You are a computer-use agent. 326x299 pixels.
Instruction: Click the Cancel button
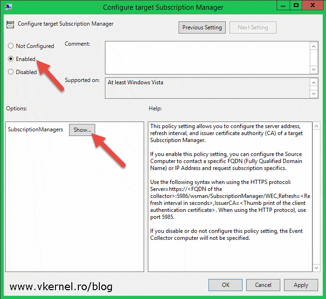pos(263,285)
